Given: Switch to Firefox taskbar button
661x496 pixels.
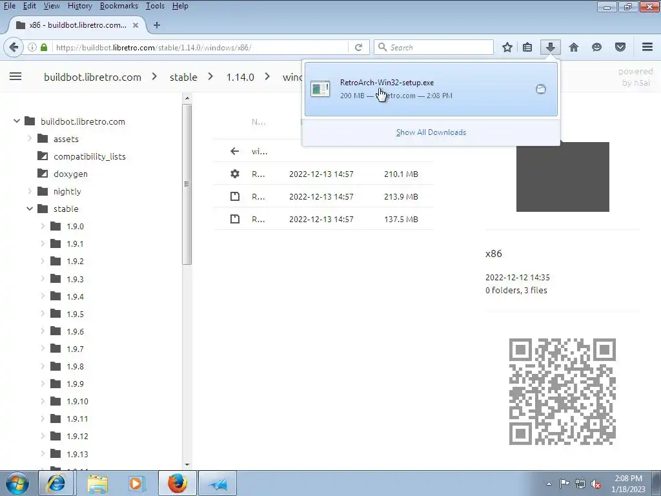Looking at the screenshot, I should (x=177, y=483).
